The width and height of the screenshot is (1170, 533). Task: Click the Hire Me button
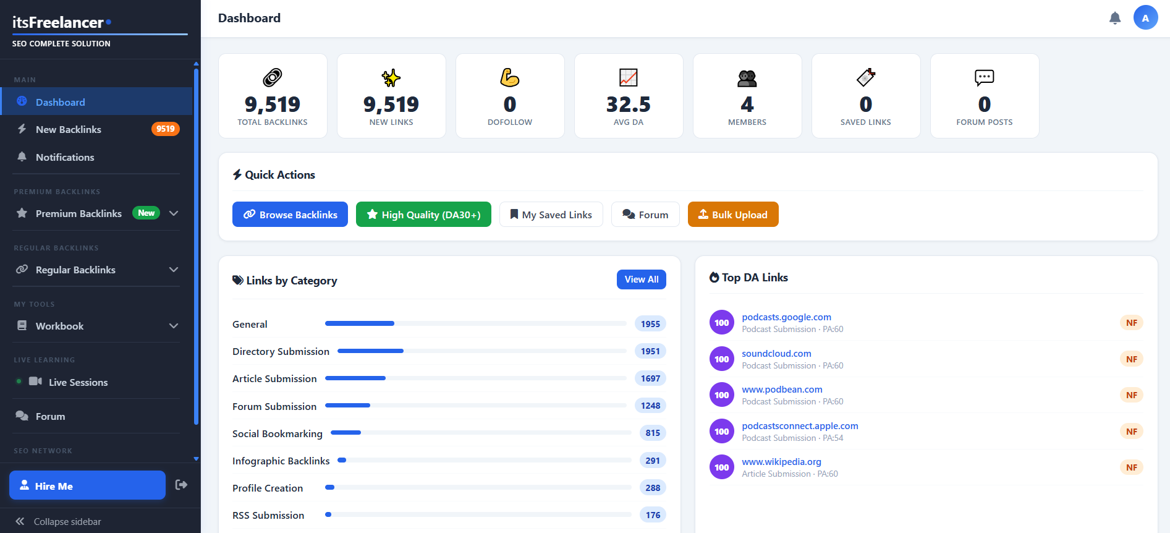point(87,485)
